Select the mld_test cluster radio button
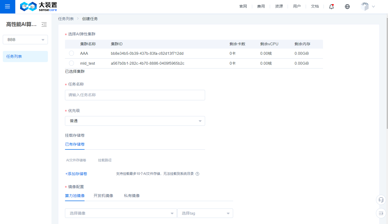This screenshot has width=388, height=224. coord(72,63)
